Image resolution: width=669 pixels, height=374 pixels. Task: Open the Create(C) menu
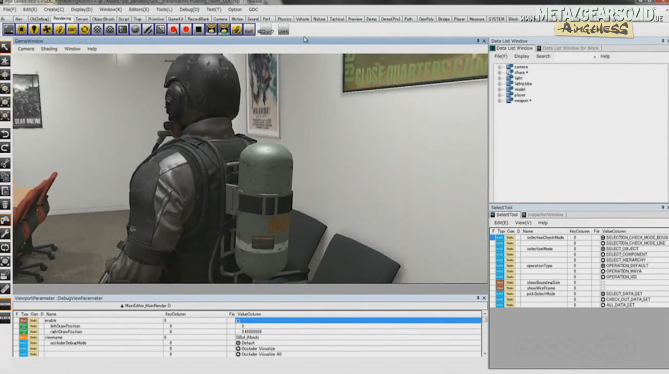click(x=54, y=9)
